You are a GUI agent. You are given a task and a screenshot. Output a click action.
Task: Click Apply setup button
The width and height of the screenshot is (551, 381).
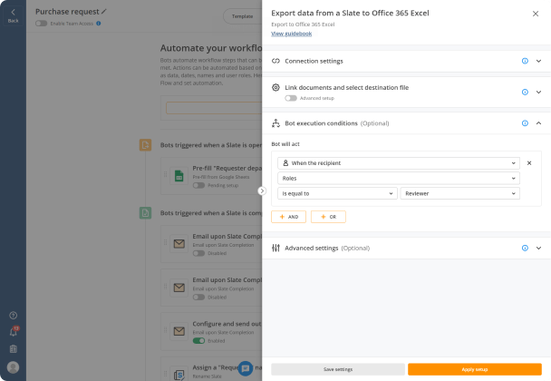[x=474, y=369]
